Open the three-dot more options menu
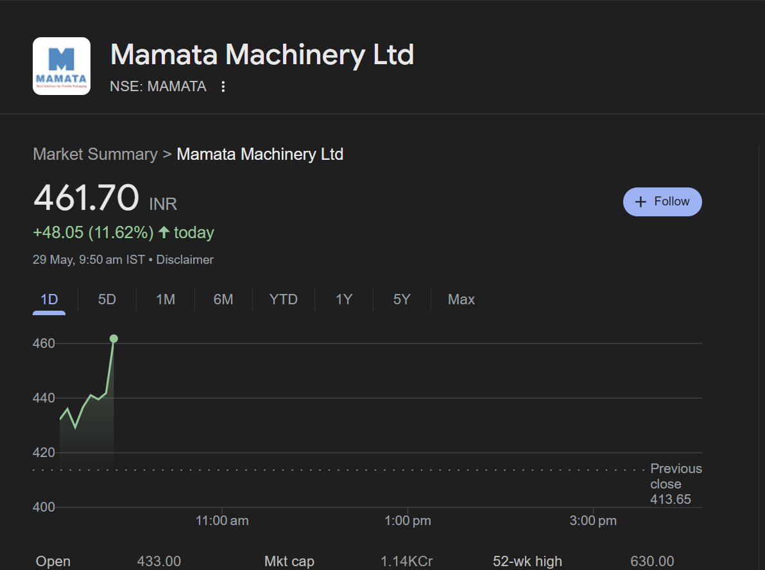This screenshot has height=570, width=765. coord(223,87)
